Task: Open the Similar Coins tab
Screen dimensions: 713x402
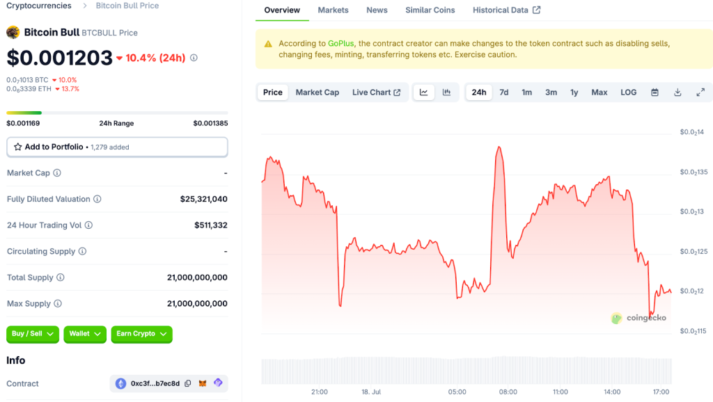Action: (x=430, y=10)
